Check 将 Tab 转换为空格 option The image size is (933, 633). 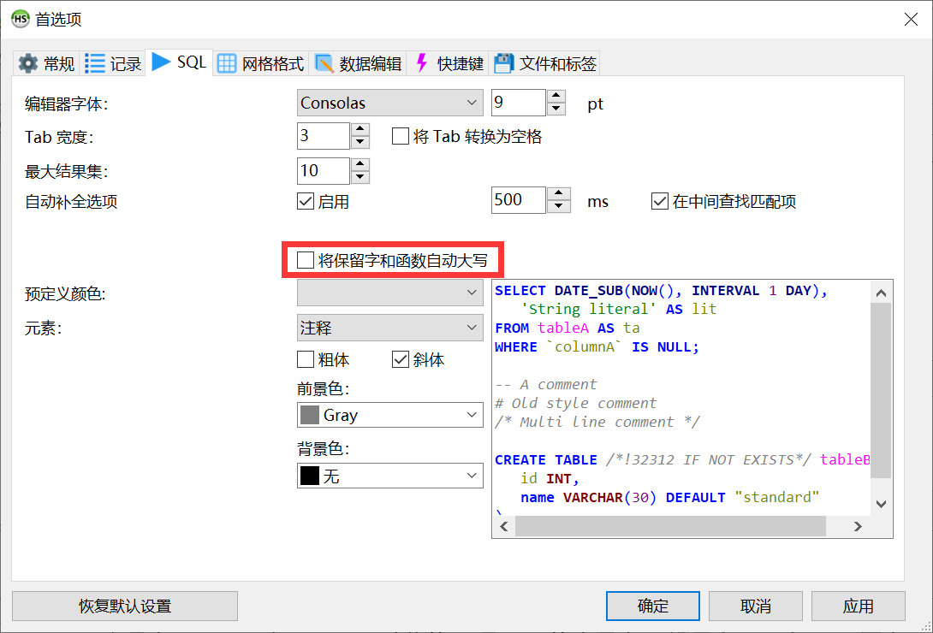(x=400, y=136)
